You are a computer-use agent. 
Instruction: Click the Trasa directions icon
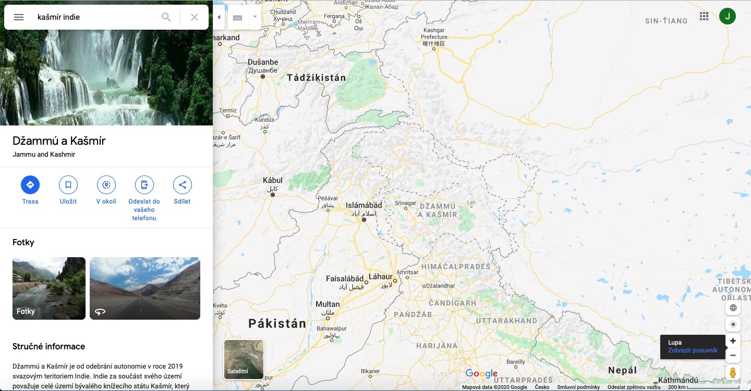[x=30, y=185]
